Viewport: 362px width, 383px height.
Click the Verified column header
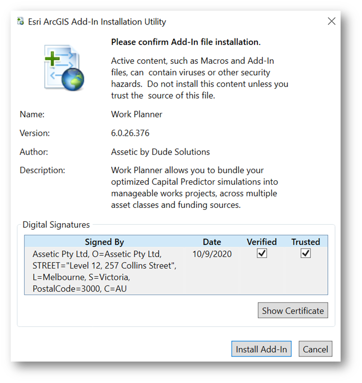(262, 242)
